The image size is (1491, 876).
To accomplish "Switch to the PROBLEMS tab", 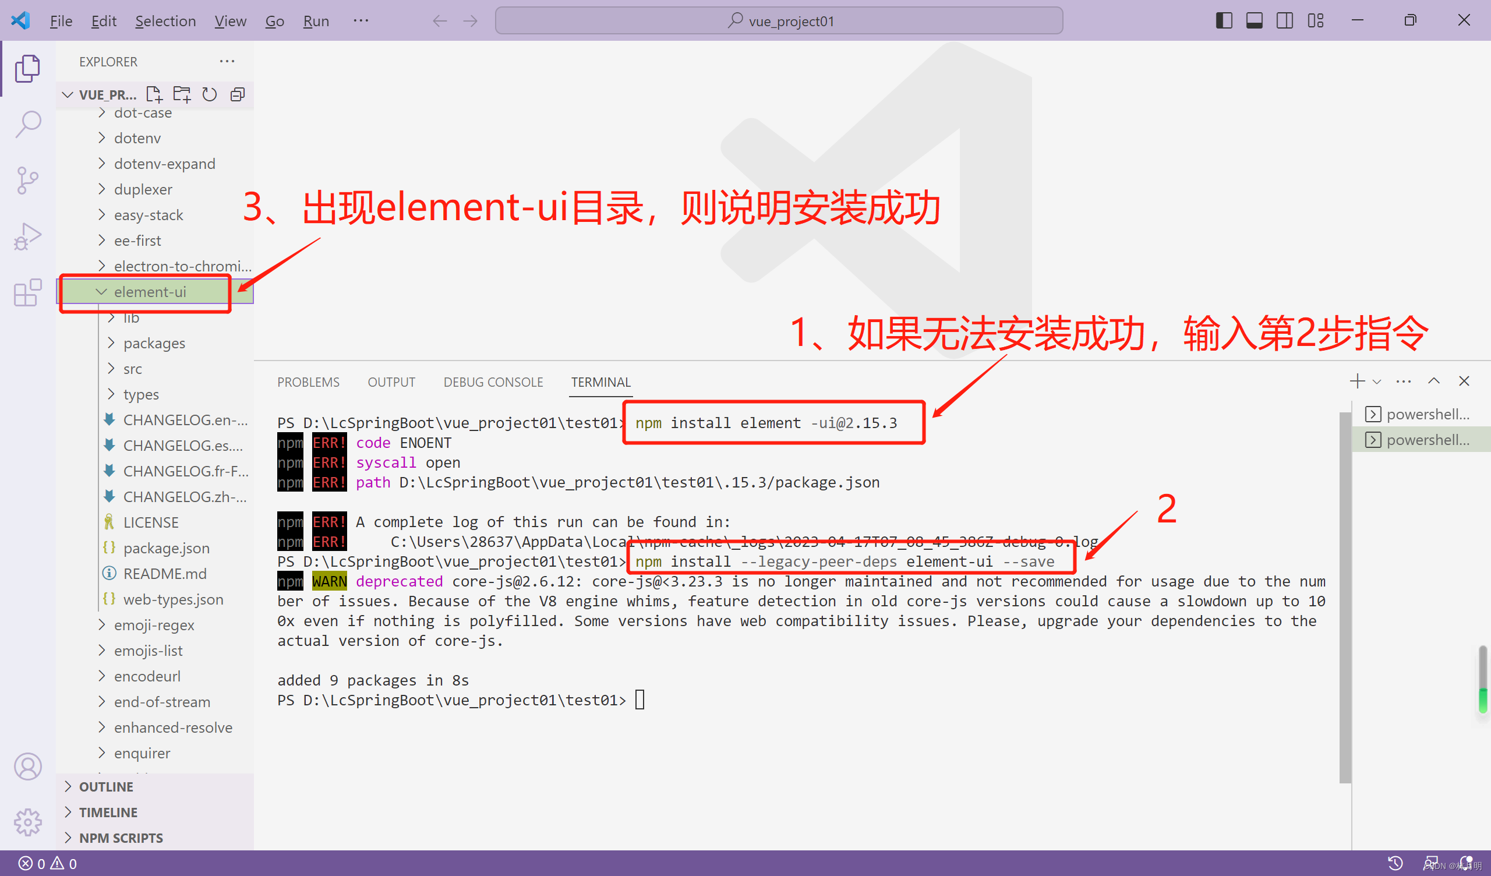I will 308,382.
